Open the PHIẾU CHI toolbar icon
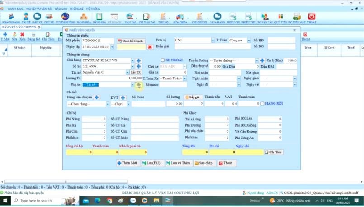Screen dimensions: 364x207 coord(233,18)
